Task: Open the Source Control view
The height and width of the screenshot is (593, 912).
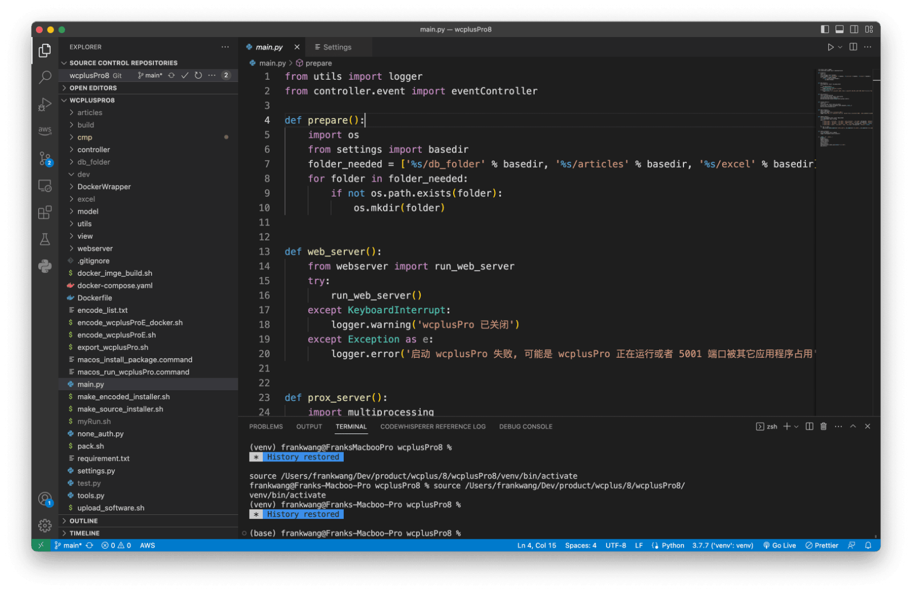Action: 45,158
